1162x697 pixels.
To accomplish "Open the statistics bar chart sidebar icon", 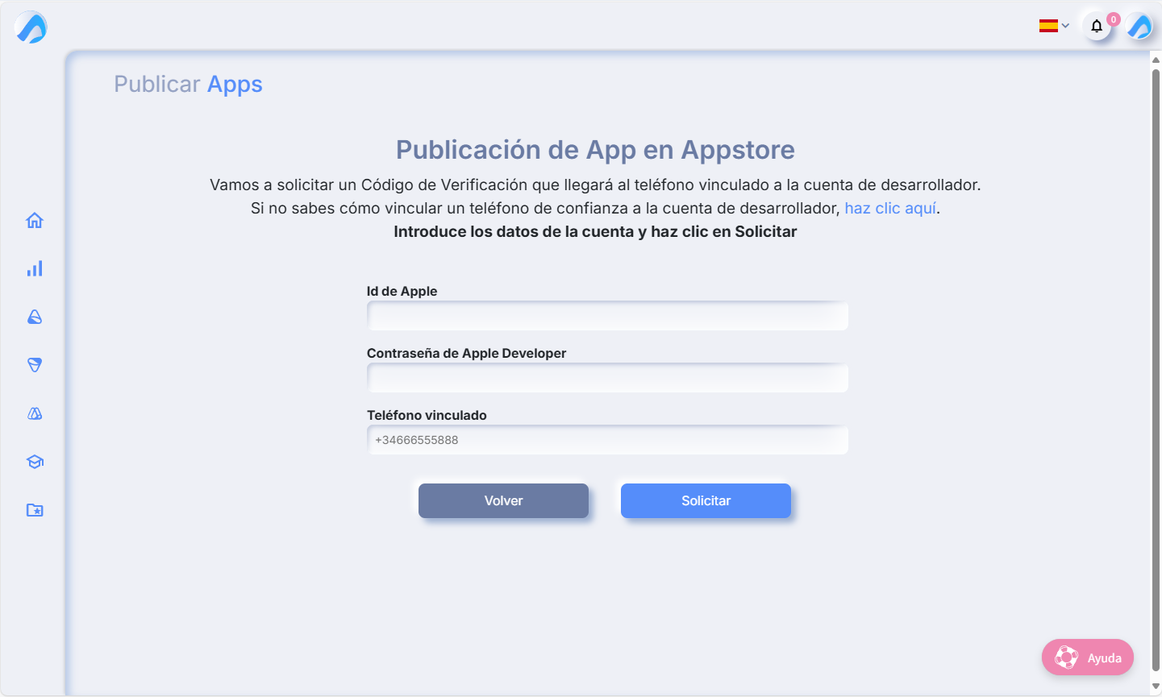I will [x=35, y=268].
